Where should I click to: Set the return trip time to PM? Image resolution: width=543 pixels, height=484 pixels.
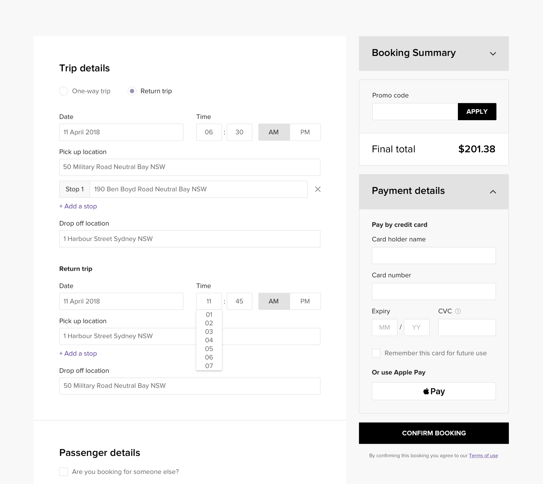click(305, 301)
